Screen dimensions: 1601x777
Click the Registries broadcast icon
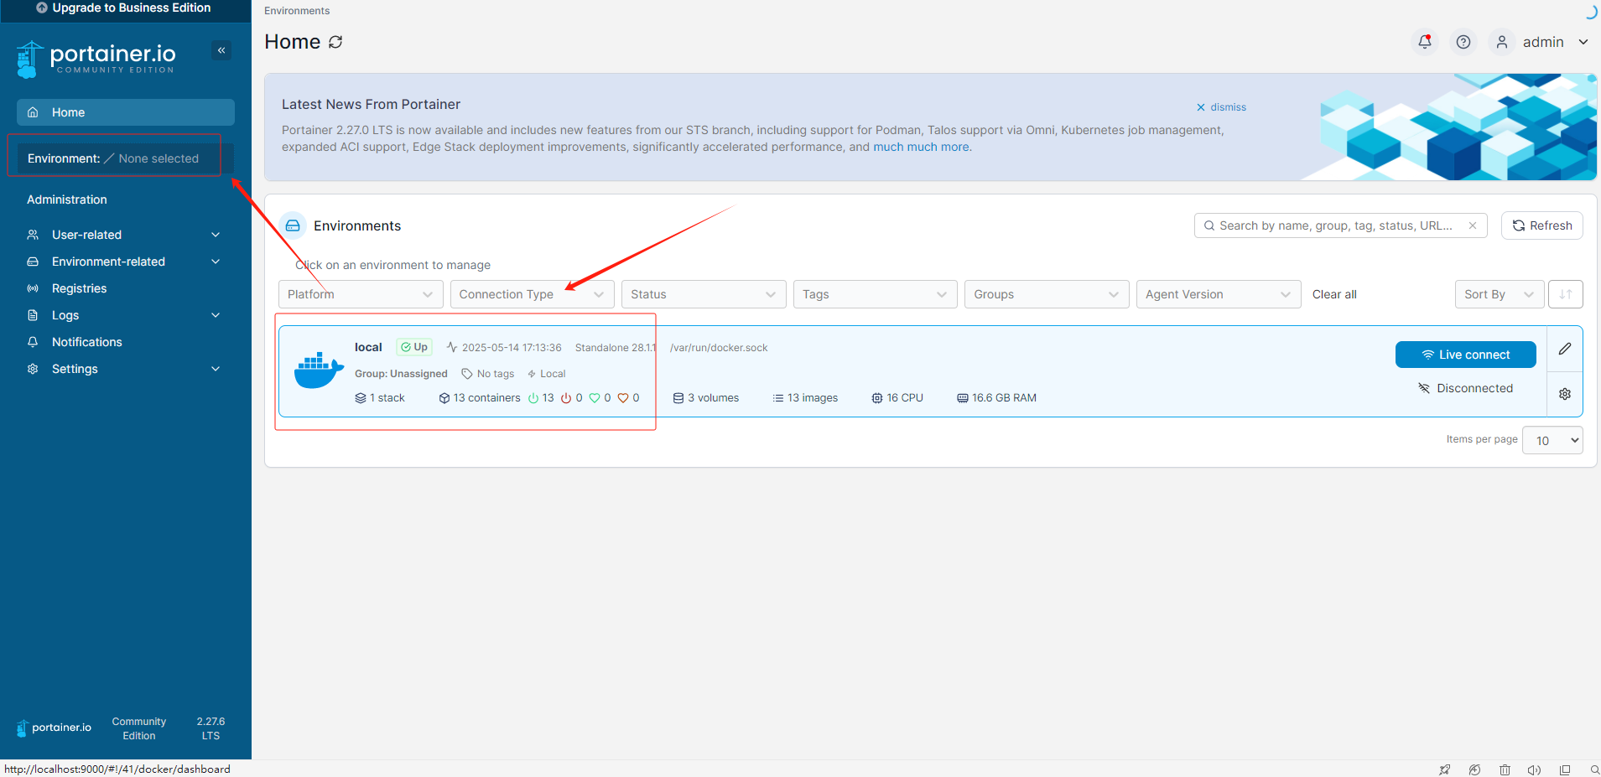pyautogui.click(x=33, y=288)
